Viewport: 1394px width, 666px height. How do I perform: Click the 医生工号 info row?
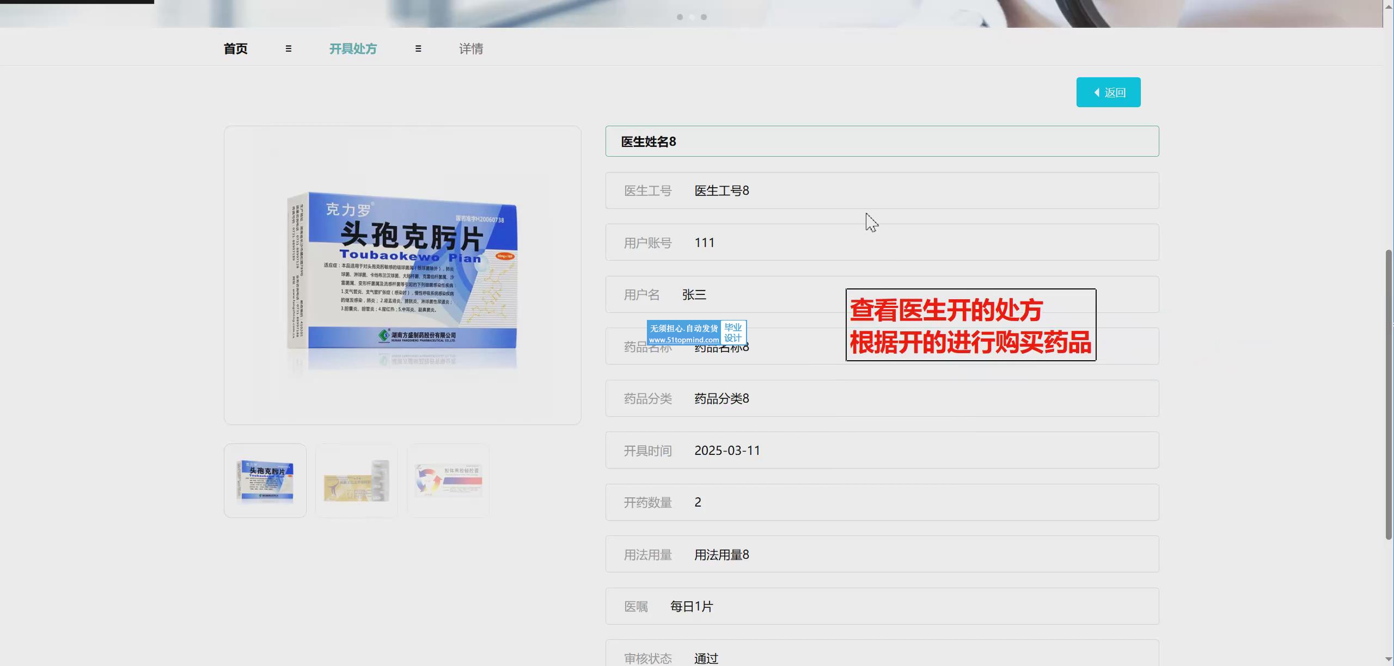click(882, 190)
